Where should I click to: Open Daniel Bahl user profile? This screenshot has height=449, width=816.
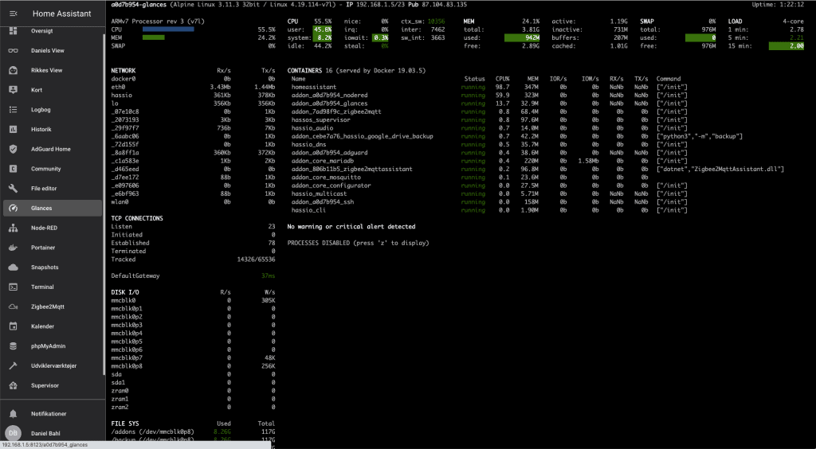pyautogui.click(x=47, y=433)
